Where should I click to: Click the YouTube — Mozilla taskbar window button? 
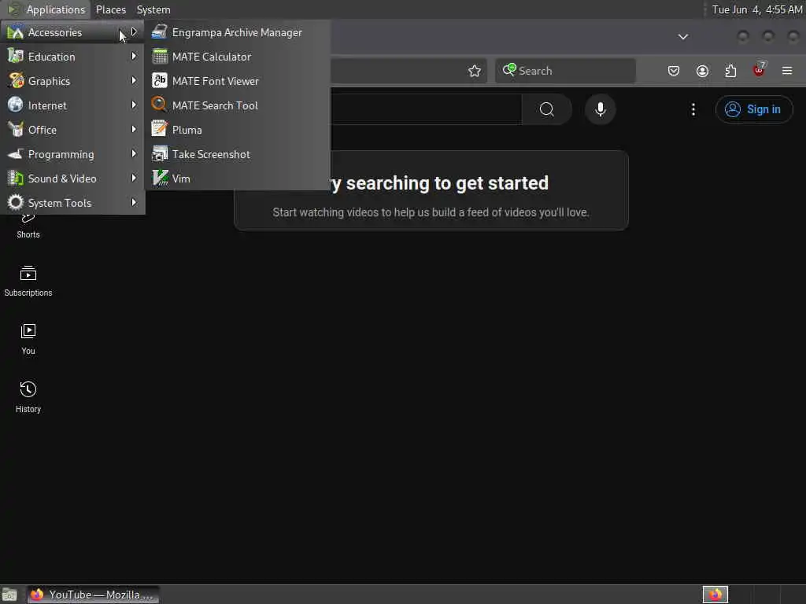[93, 595]
